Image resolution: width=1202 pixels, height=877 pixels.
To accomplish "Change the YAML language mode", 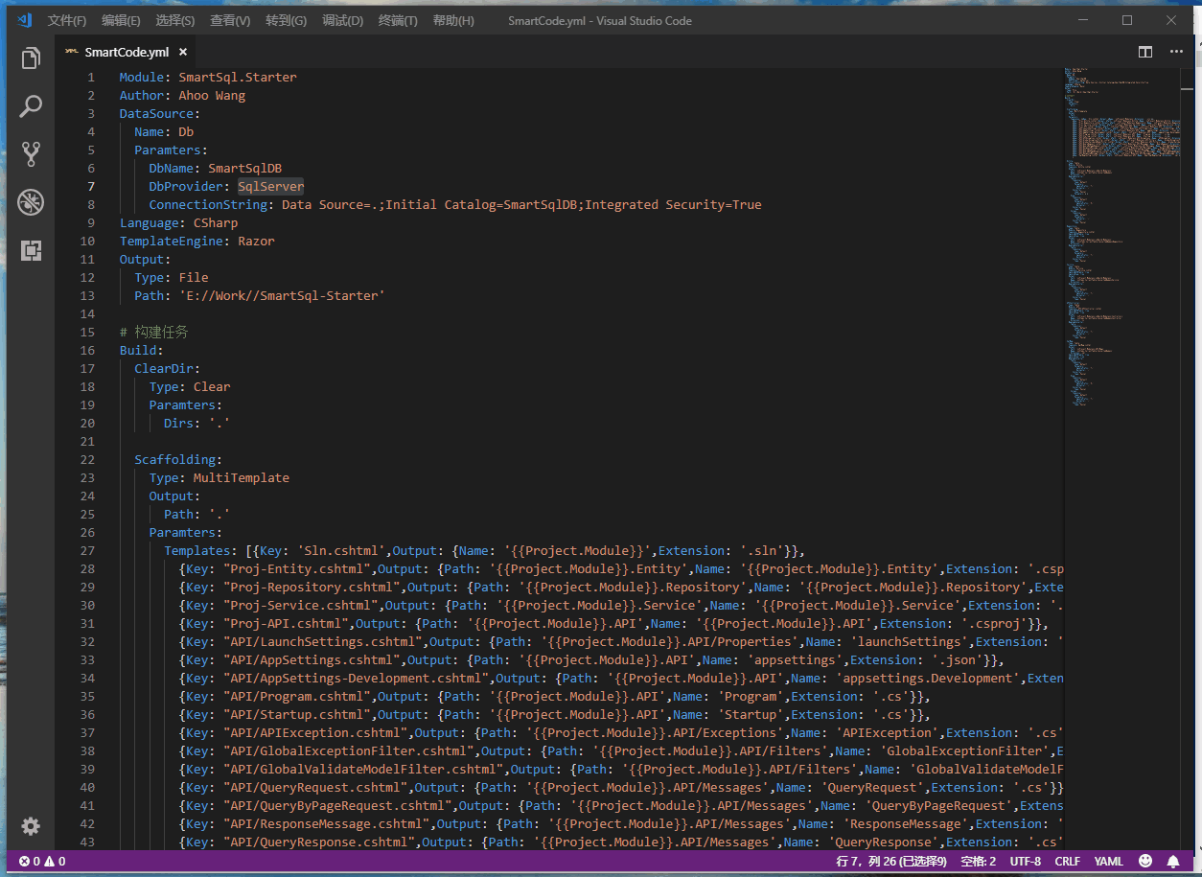I will 1108,861.
